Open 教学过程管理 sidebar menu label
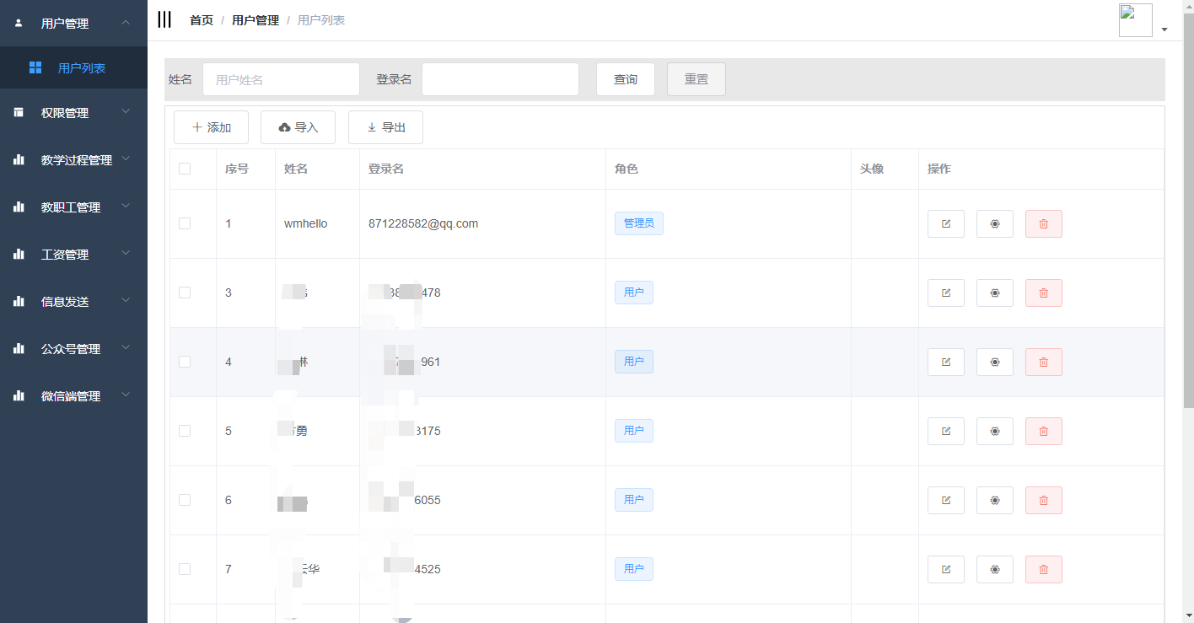The image size is (1194, 623). (77, 160)
